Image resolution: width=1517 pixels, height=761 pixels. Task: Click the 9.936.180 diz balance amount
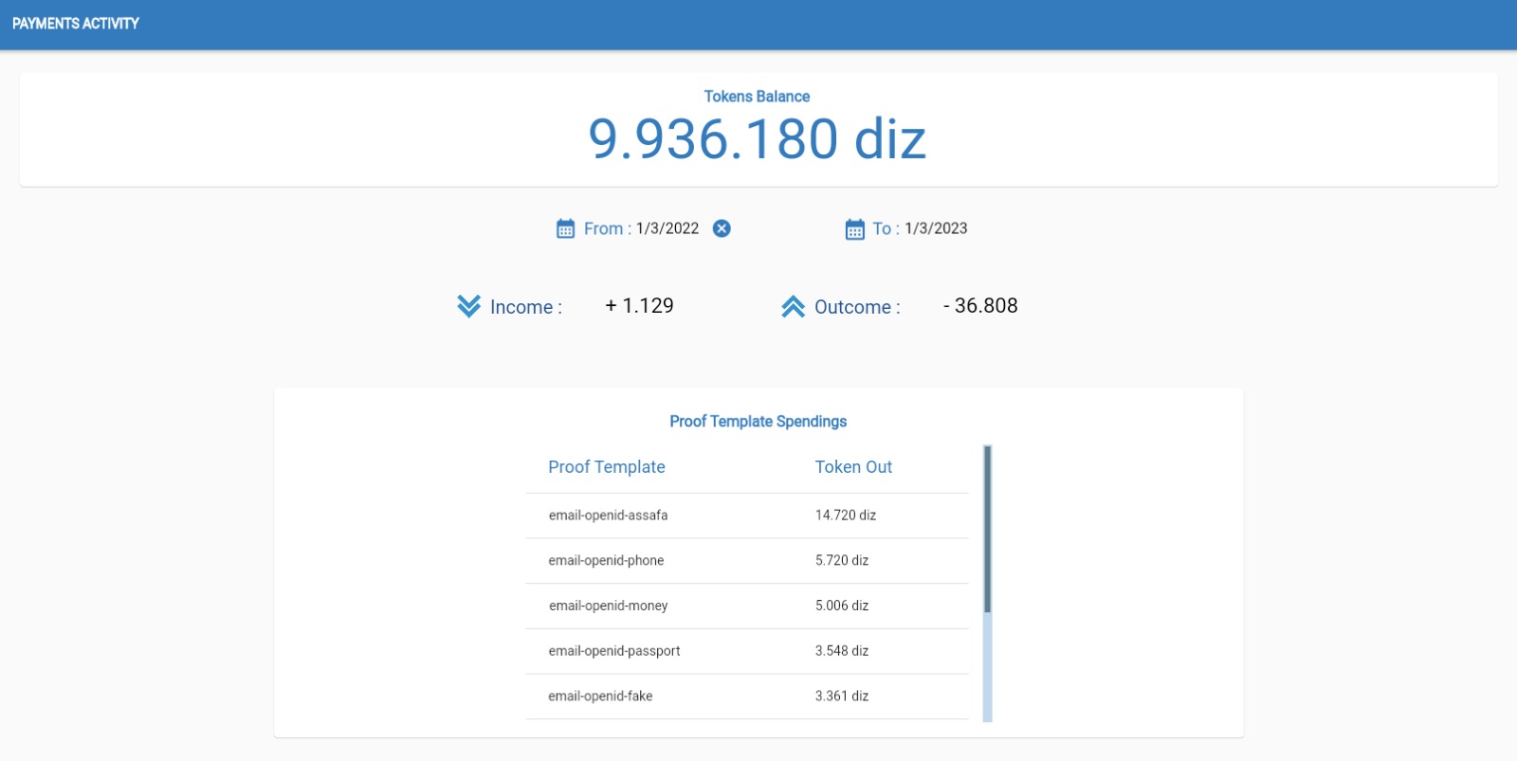point(757,139)
